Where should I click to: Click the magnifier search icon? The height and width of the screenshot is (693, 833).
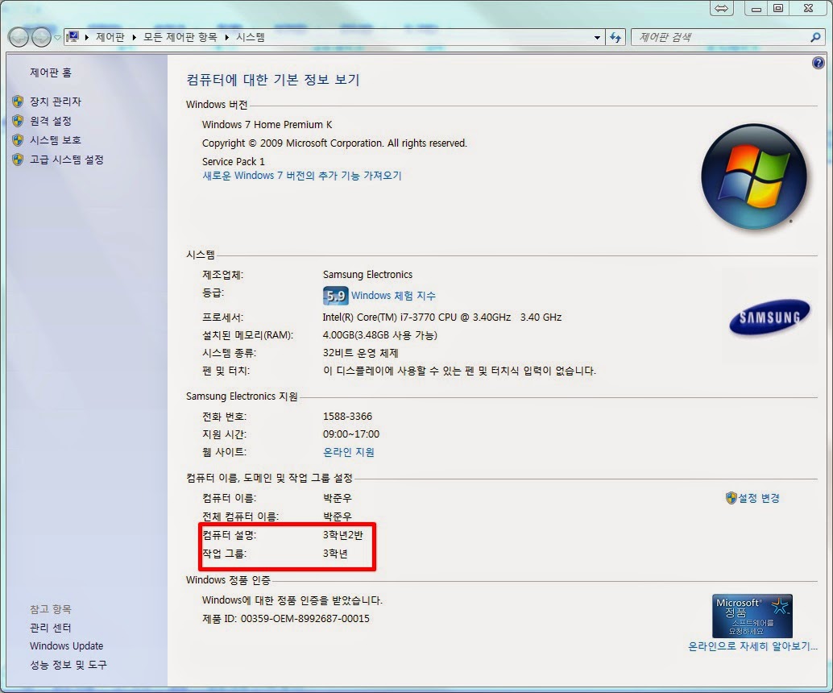click(815, 37)
